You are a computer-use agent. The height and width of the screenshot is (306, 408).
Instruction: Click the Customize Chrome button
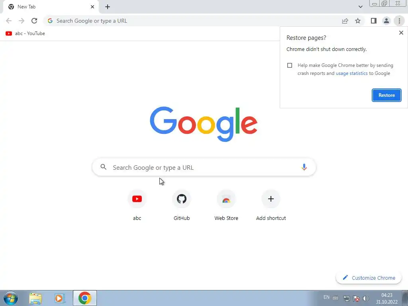click(369, 278)
